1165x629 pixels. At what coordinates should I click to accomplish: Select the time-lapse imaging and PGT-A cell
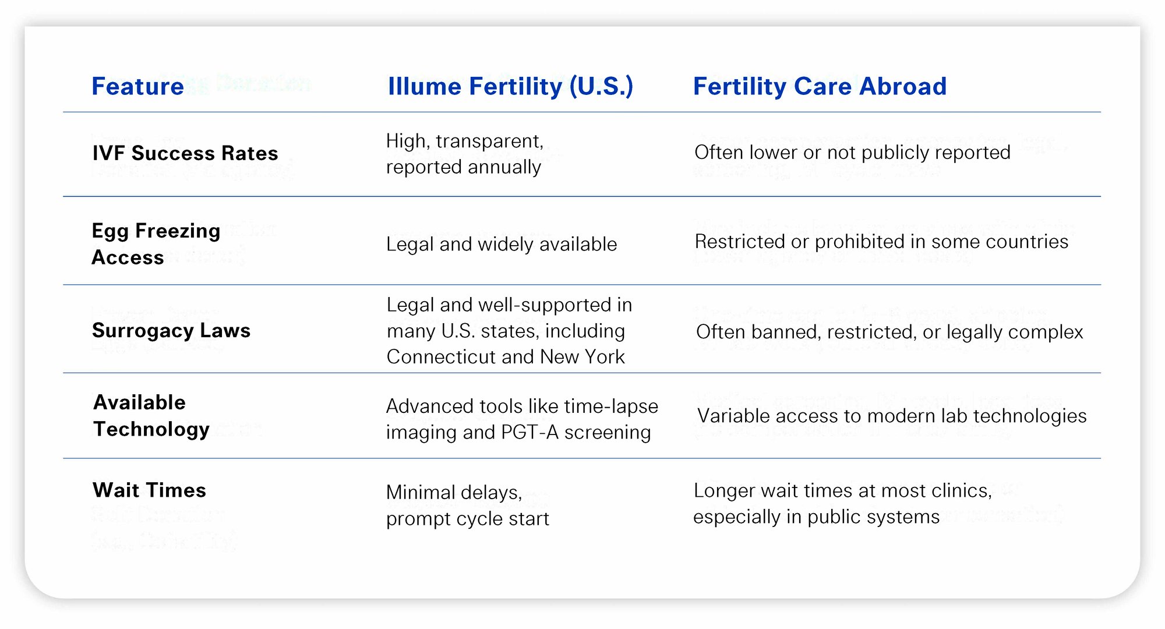click(522, 419)
